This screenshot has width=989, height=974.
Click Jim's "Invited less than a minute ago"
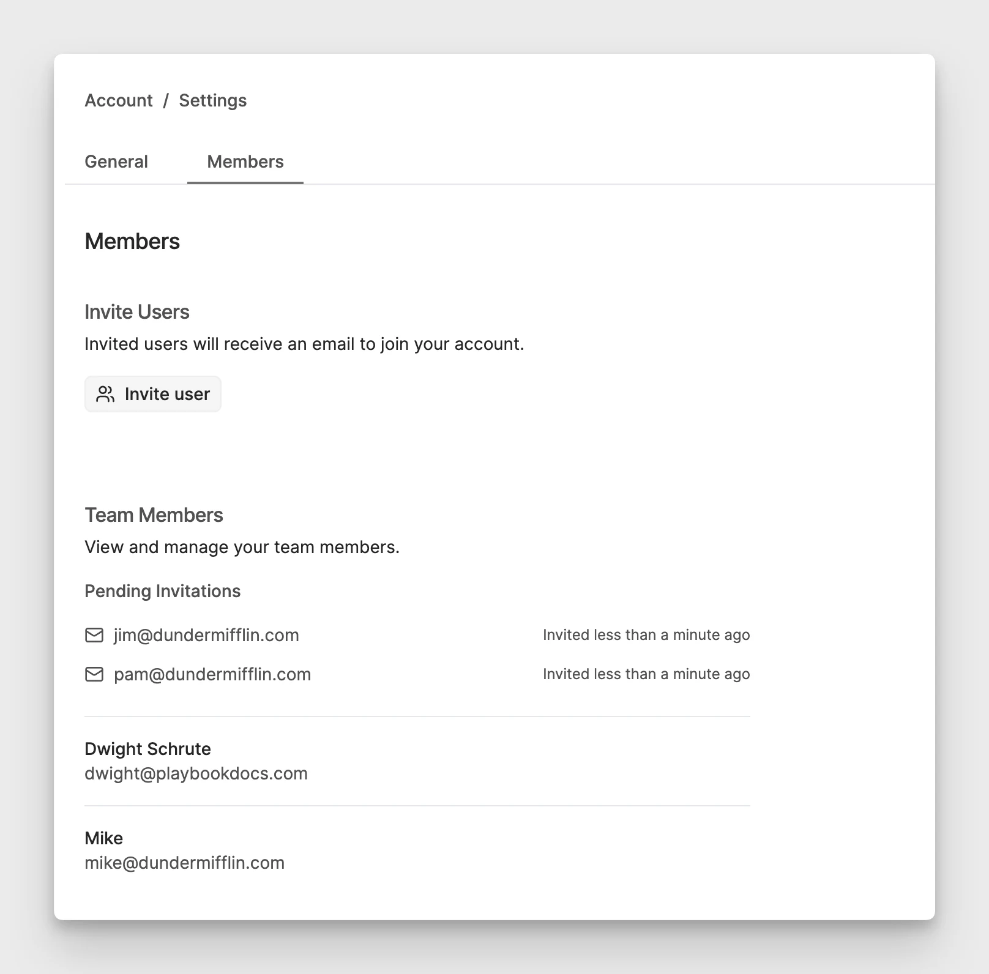pyautogui.click(x=646, y=635)
